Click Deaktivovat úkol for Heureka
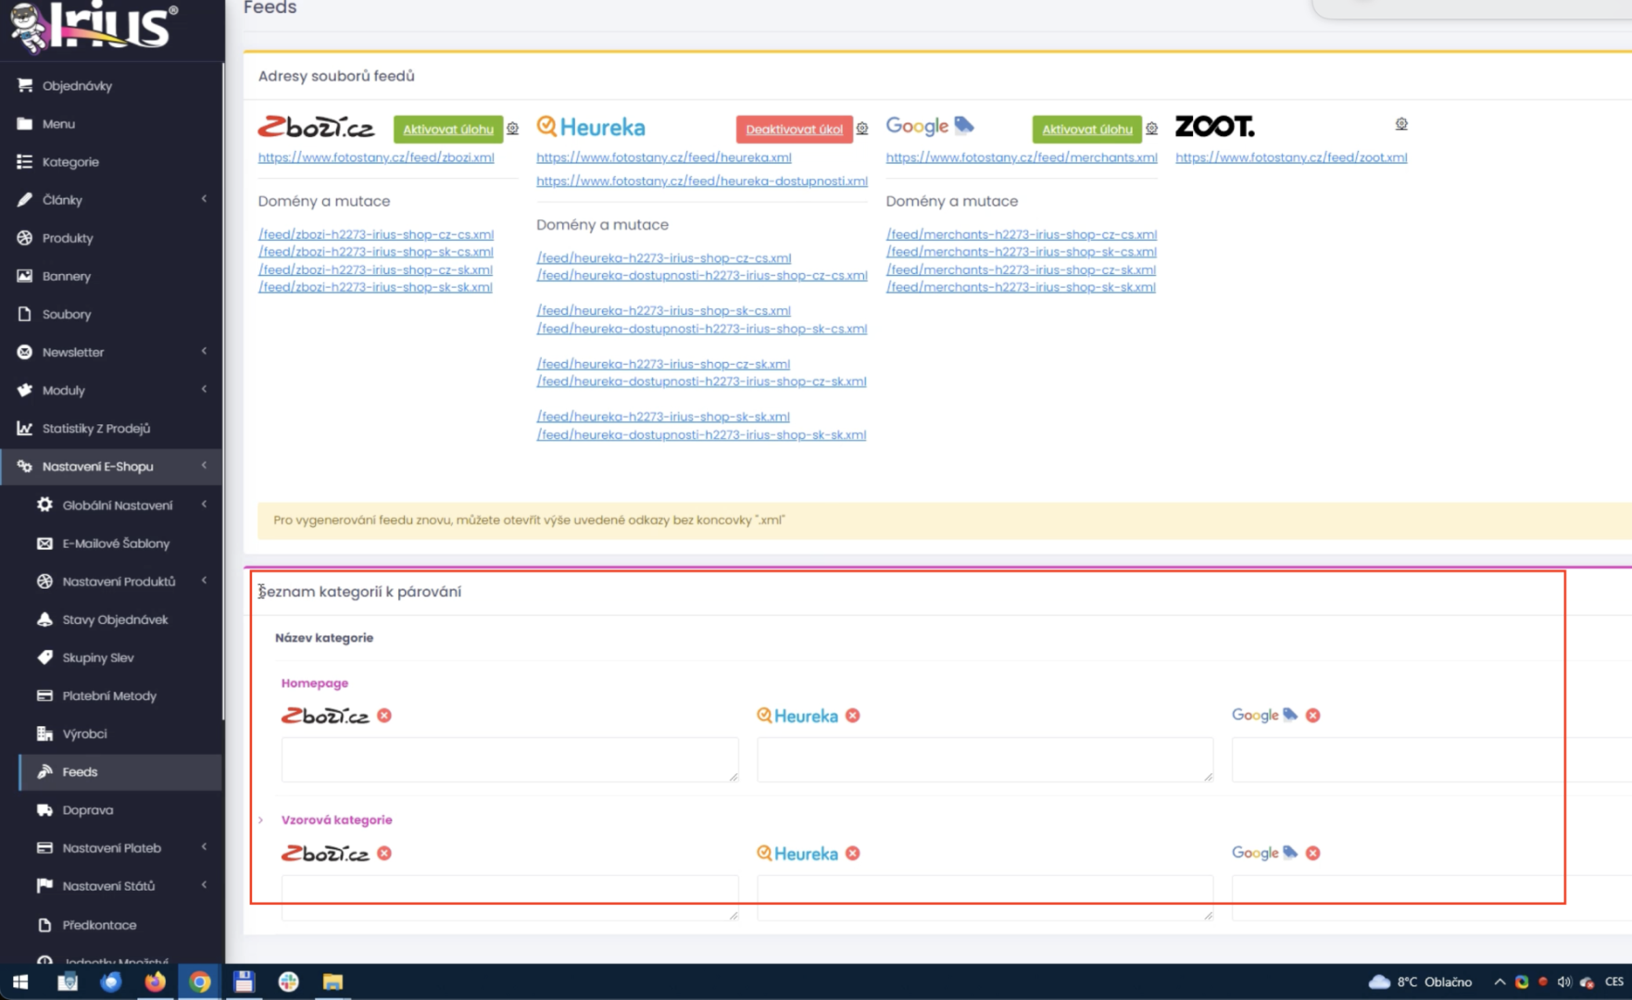The width and height of the screenshot is (1632, 1000). point(794,130)
